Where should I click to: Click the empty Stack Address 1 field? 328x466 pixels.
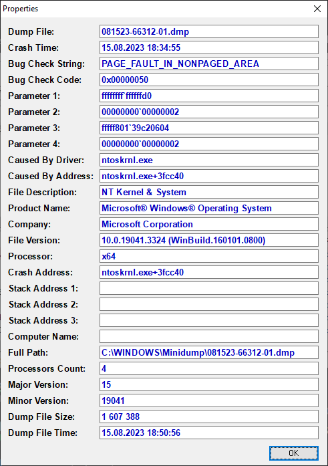(209, 288)
